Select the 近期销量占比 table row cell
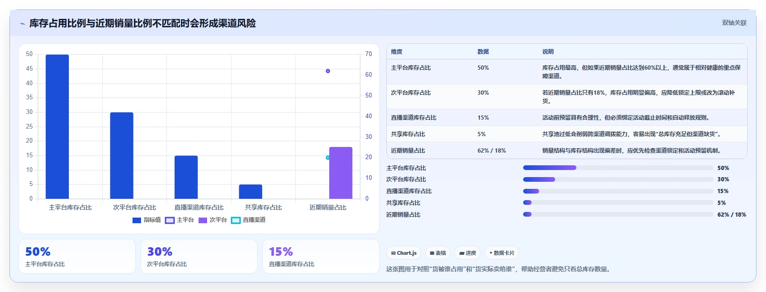Image resolution: width=766 pixels, height=292 pixels. pos(408,151)
